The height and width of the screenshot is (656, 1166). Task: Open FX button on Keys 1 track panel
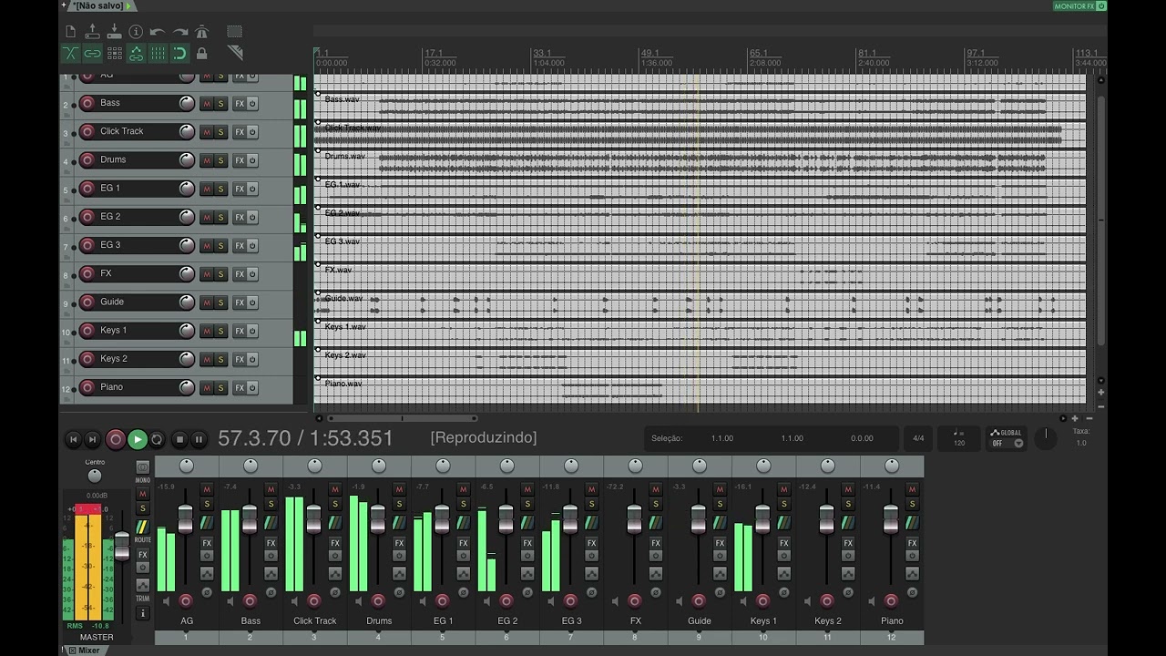(240, 331)
